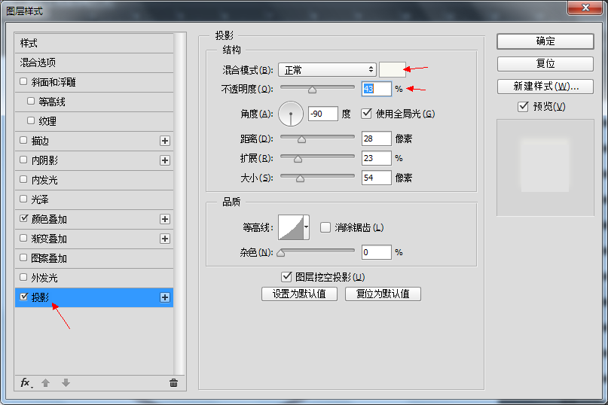Enable the 纹理 checkbox
Screen dimensions: 608x405
(x=31, y=120)
